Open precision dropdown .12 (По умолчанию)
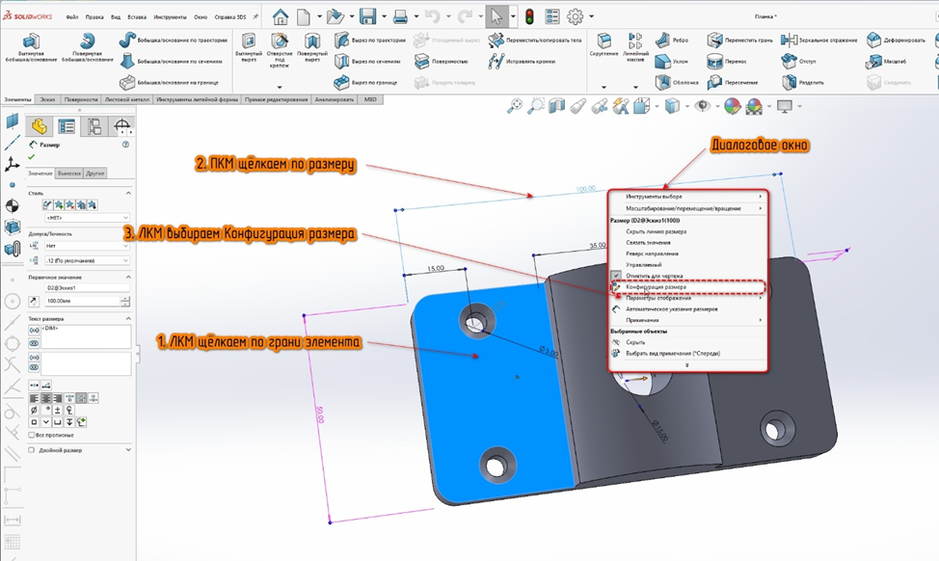The image size is (939, 561). pyautogui.click(x=87, y=261)
